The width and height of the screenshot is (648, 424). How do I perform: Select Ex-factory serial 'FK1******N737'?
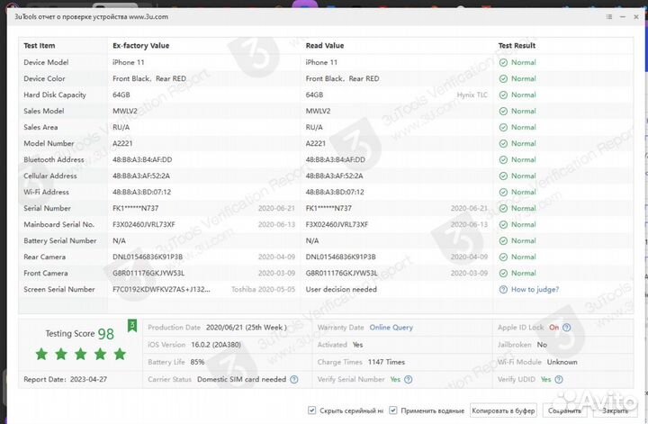tap(136, 208)
